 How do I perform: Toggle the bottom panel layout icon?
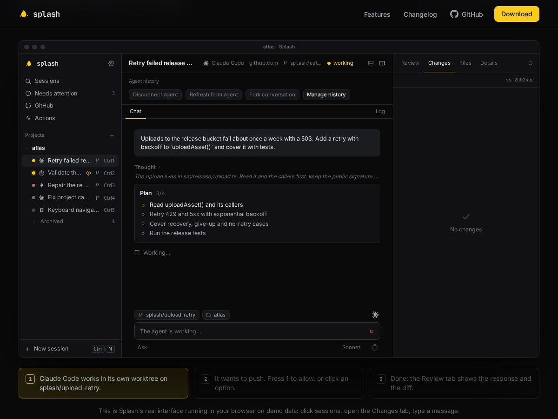[x=371, y=63]
